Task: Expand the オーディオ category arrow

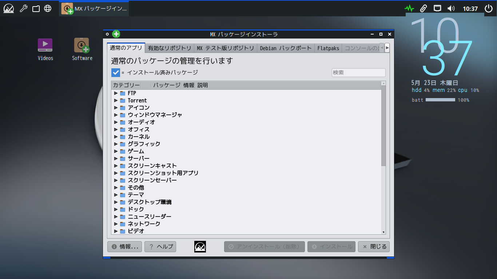Action: point(116,122)
